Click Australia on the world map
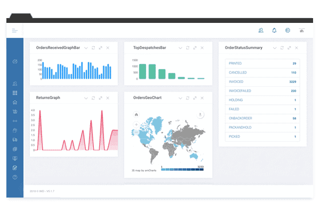Screen dimensions: 320x213 [x=194, y=157]
